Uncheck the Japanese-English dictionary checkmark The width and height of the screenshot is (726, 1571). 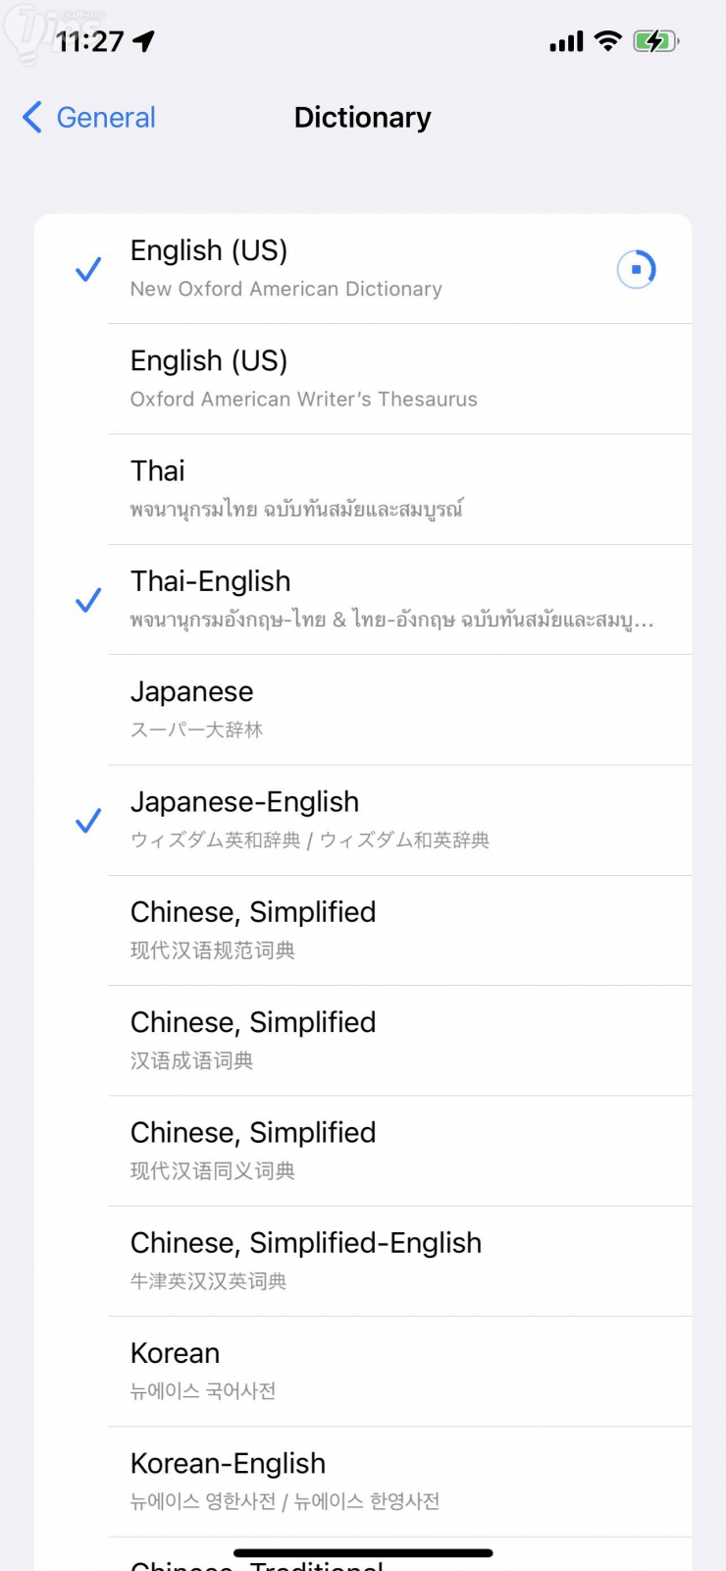click(x=88, y=820)
